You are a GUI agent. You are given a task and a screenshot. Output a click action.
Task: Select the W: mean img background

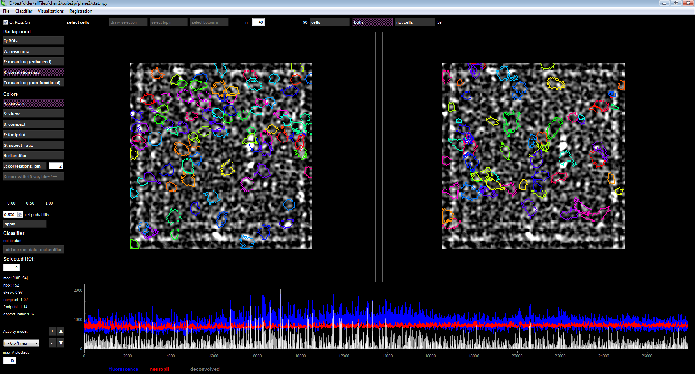(33, 51)
